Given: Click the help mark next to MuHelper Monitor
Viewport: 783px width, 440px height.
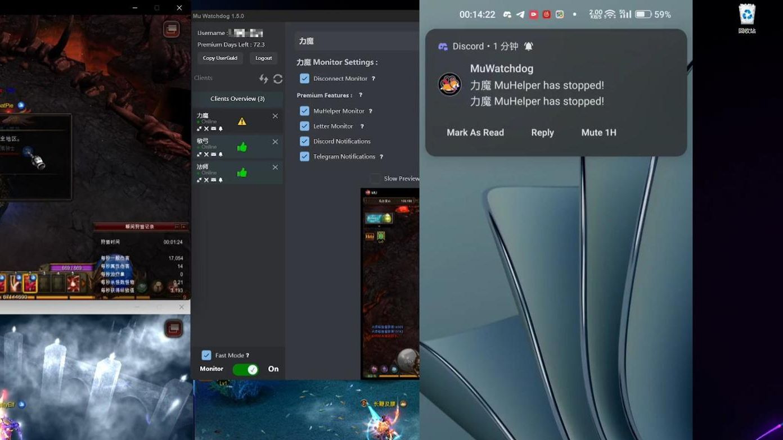Looking at the screenshot, I should [x=370, y=111].
